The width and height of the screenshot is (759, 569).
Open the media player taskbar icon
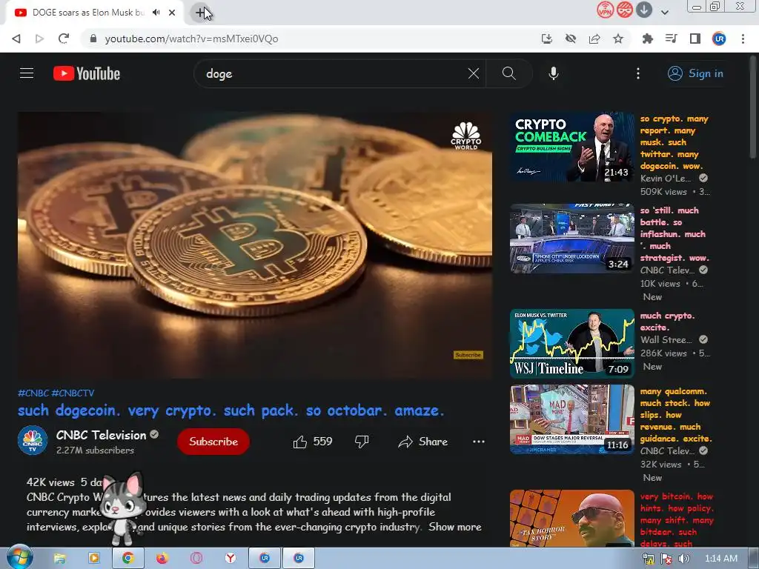click(93, 559)
